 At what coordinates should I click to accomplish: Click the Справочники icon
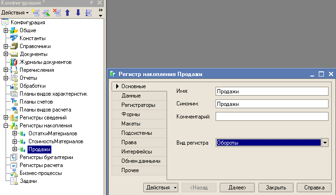[14, 46]
